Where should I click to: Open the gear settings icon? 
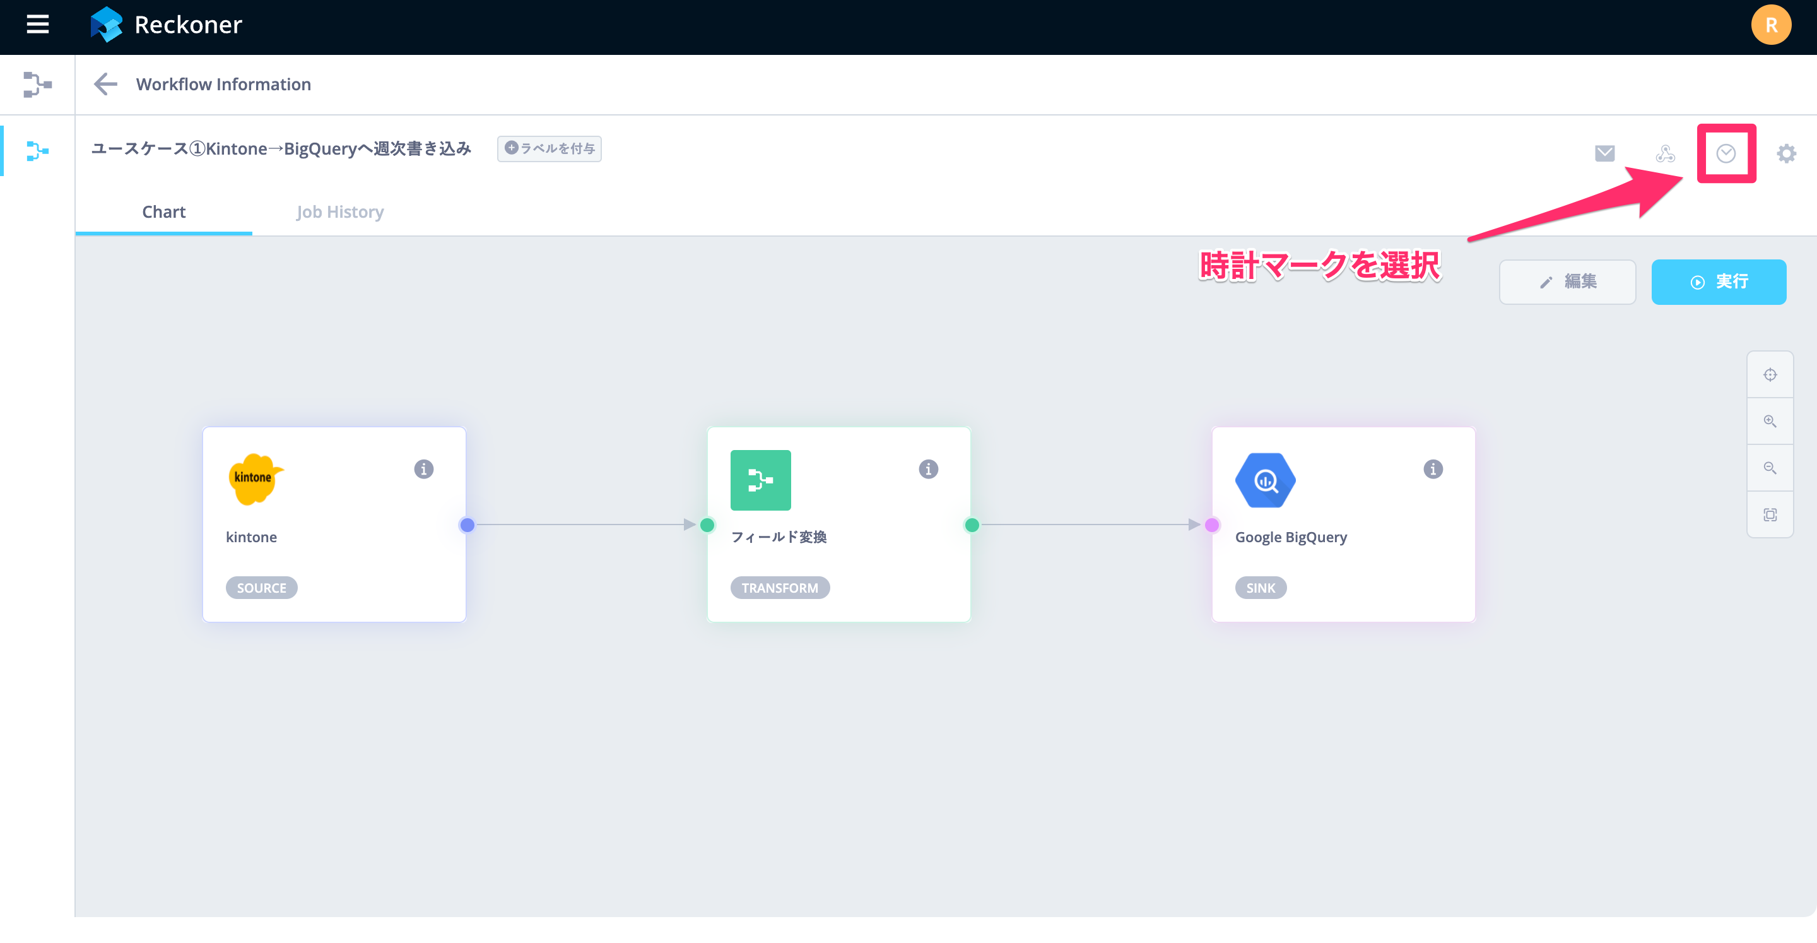(1786, 153)
